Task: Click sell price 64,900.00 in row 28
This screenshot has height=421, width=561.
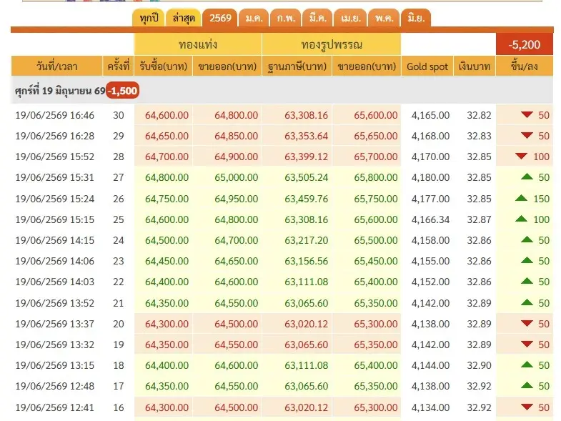Action: point(236,157)
